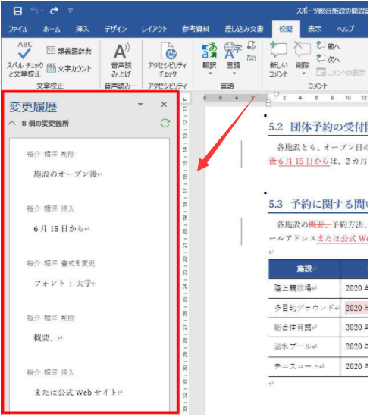Switch to the 表示 tab
This screenshot has width=370, height=420.
(x=314, y=29)
